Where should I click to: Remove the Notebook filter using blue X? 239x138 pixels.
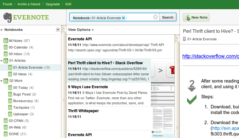click(x=123, y=18)
